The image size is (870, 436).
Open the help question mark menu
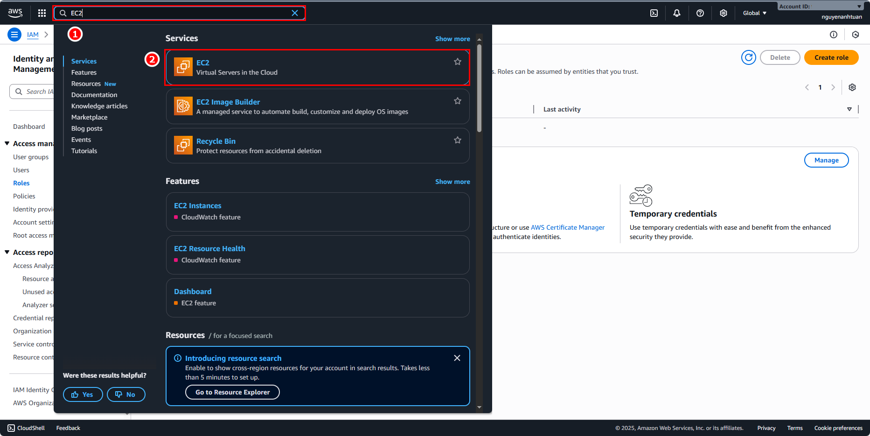700,13
